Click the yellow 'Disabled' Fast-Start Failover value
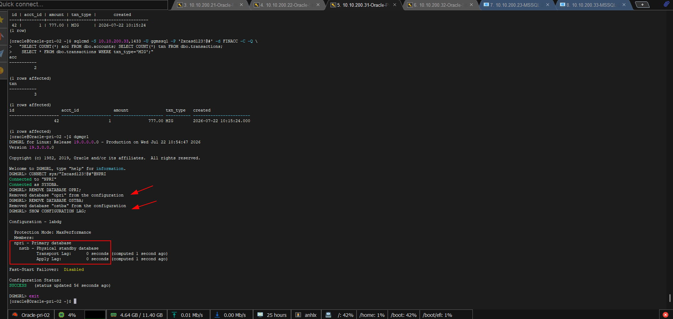Viewport: 673px width, 319px height. click(x=74, y=269)
